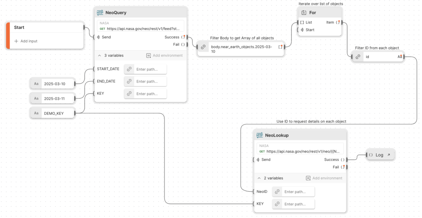Click link icon on the id filter node
The height and width of the screenshot is (218, 422).
coord(358,57)
